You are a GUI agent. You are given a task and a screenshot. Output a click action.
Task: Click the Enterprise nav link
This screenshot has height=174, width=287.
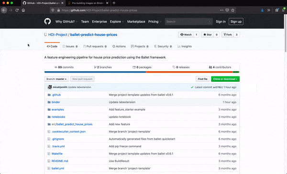point(99,22)
